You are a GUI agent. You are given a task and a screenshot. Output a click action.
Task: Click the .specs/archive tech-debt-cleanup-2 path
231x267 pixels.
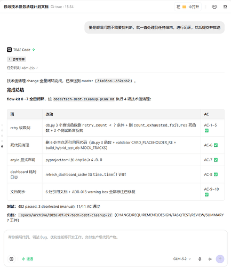point(65,215)
